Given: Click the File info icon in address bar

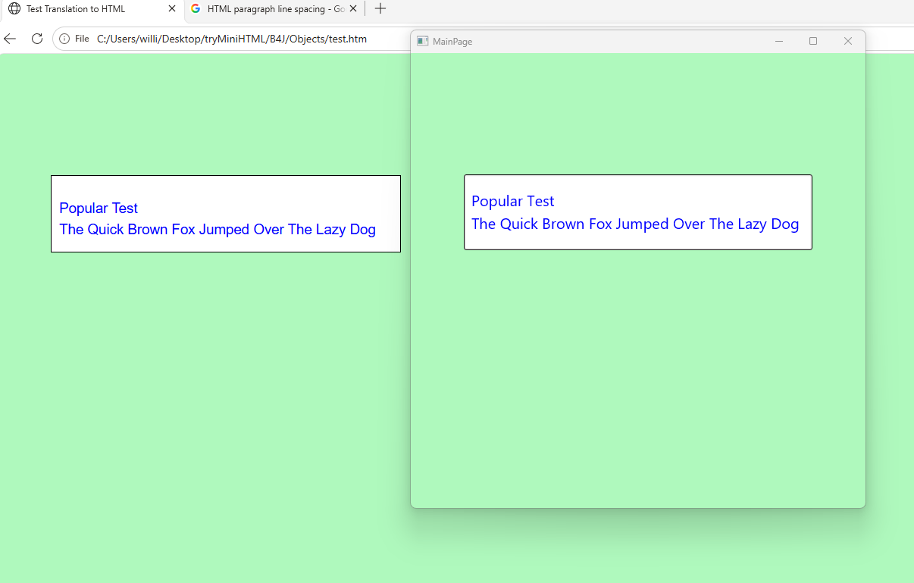Looking at the screenshot, I should pos(65,39).
